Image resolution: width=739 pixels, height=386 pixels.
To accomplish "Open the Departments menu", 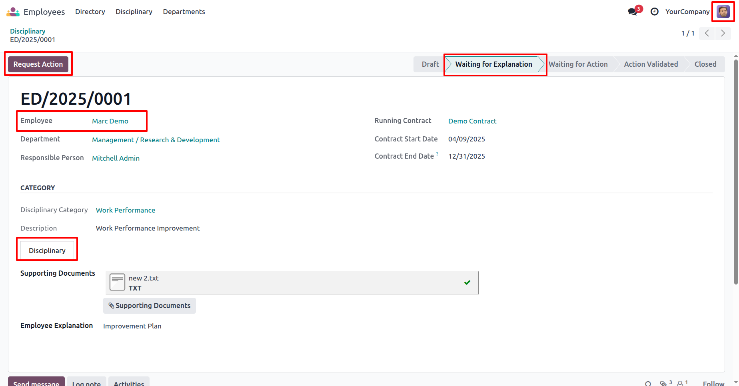I will (x=184, y=12).
